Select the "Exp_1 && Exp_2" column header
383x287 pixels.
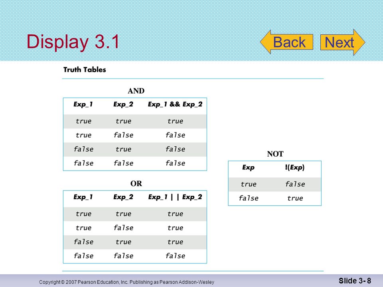[x=175, y=104]
